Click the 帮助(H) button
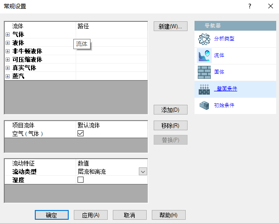 pyautogui.click(x=169, y=215)
